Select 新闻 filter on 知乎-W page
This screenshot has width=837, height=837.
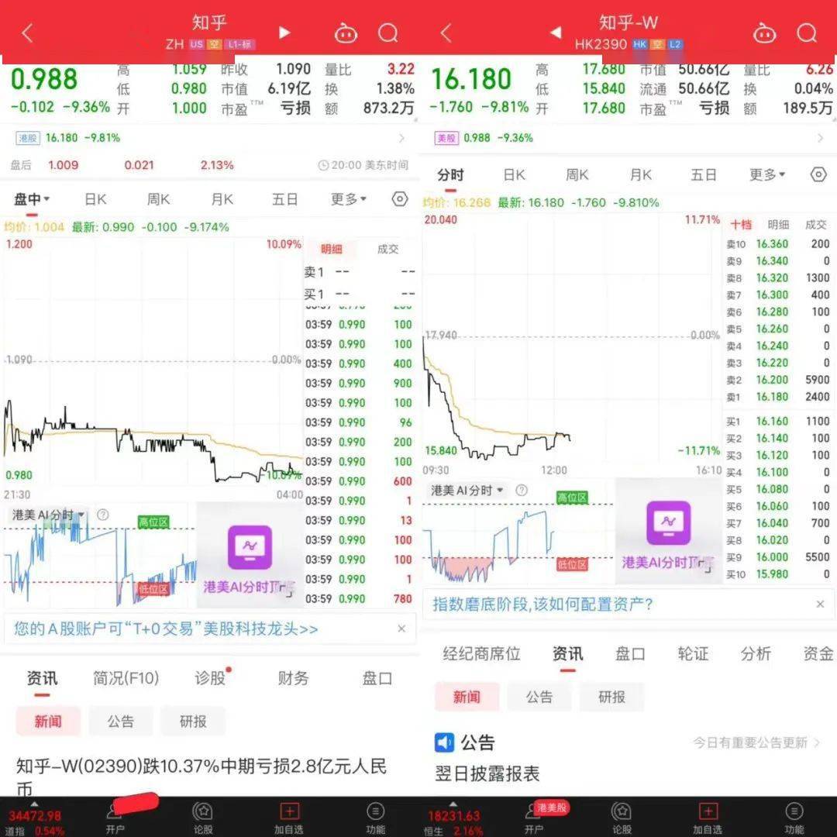[467, 697]
